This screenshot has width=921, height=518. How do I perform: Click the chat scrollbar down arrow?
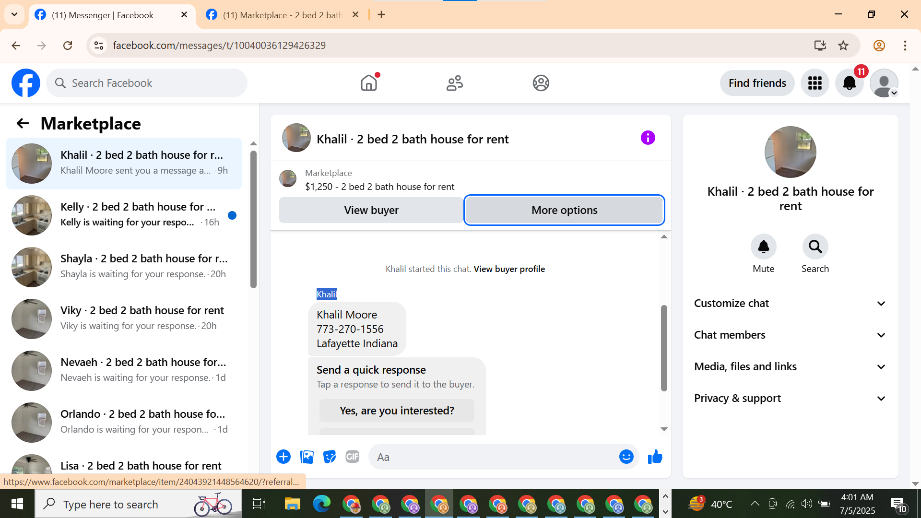pyautogui.click(x=664, y=429)
